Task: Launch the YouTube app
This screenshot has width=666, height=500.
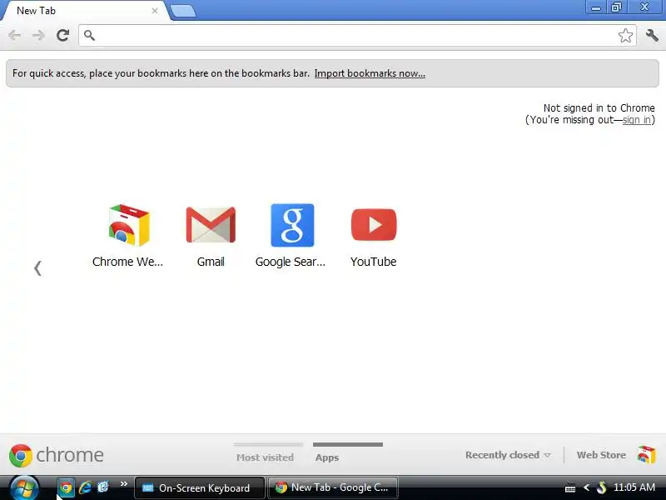Action: (373, 236)
